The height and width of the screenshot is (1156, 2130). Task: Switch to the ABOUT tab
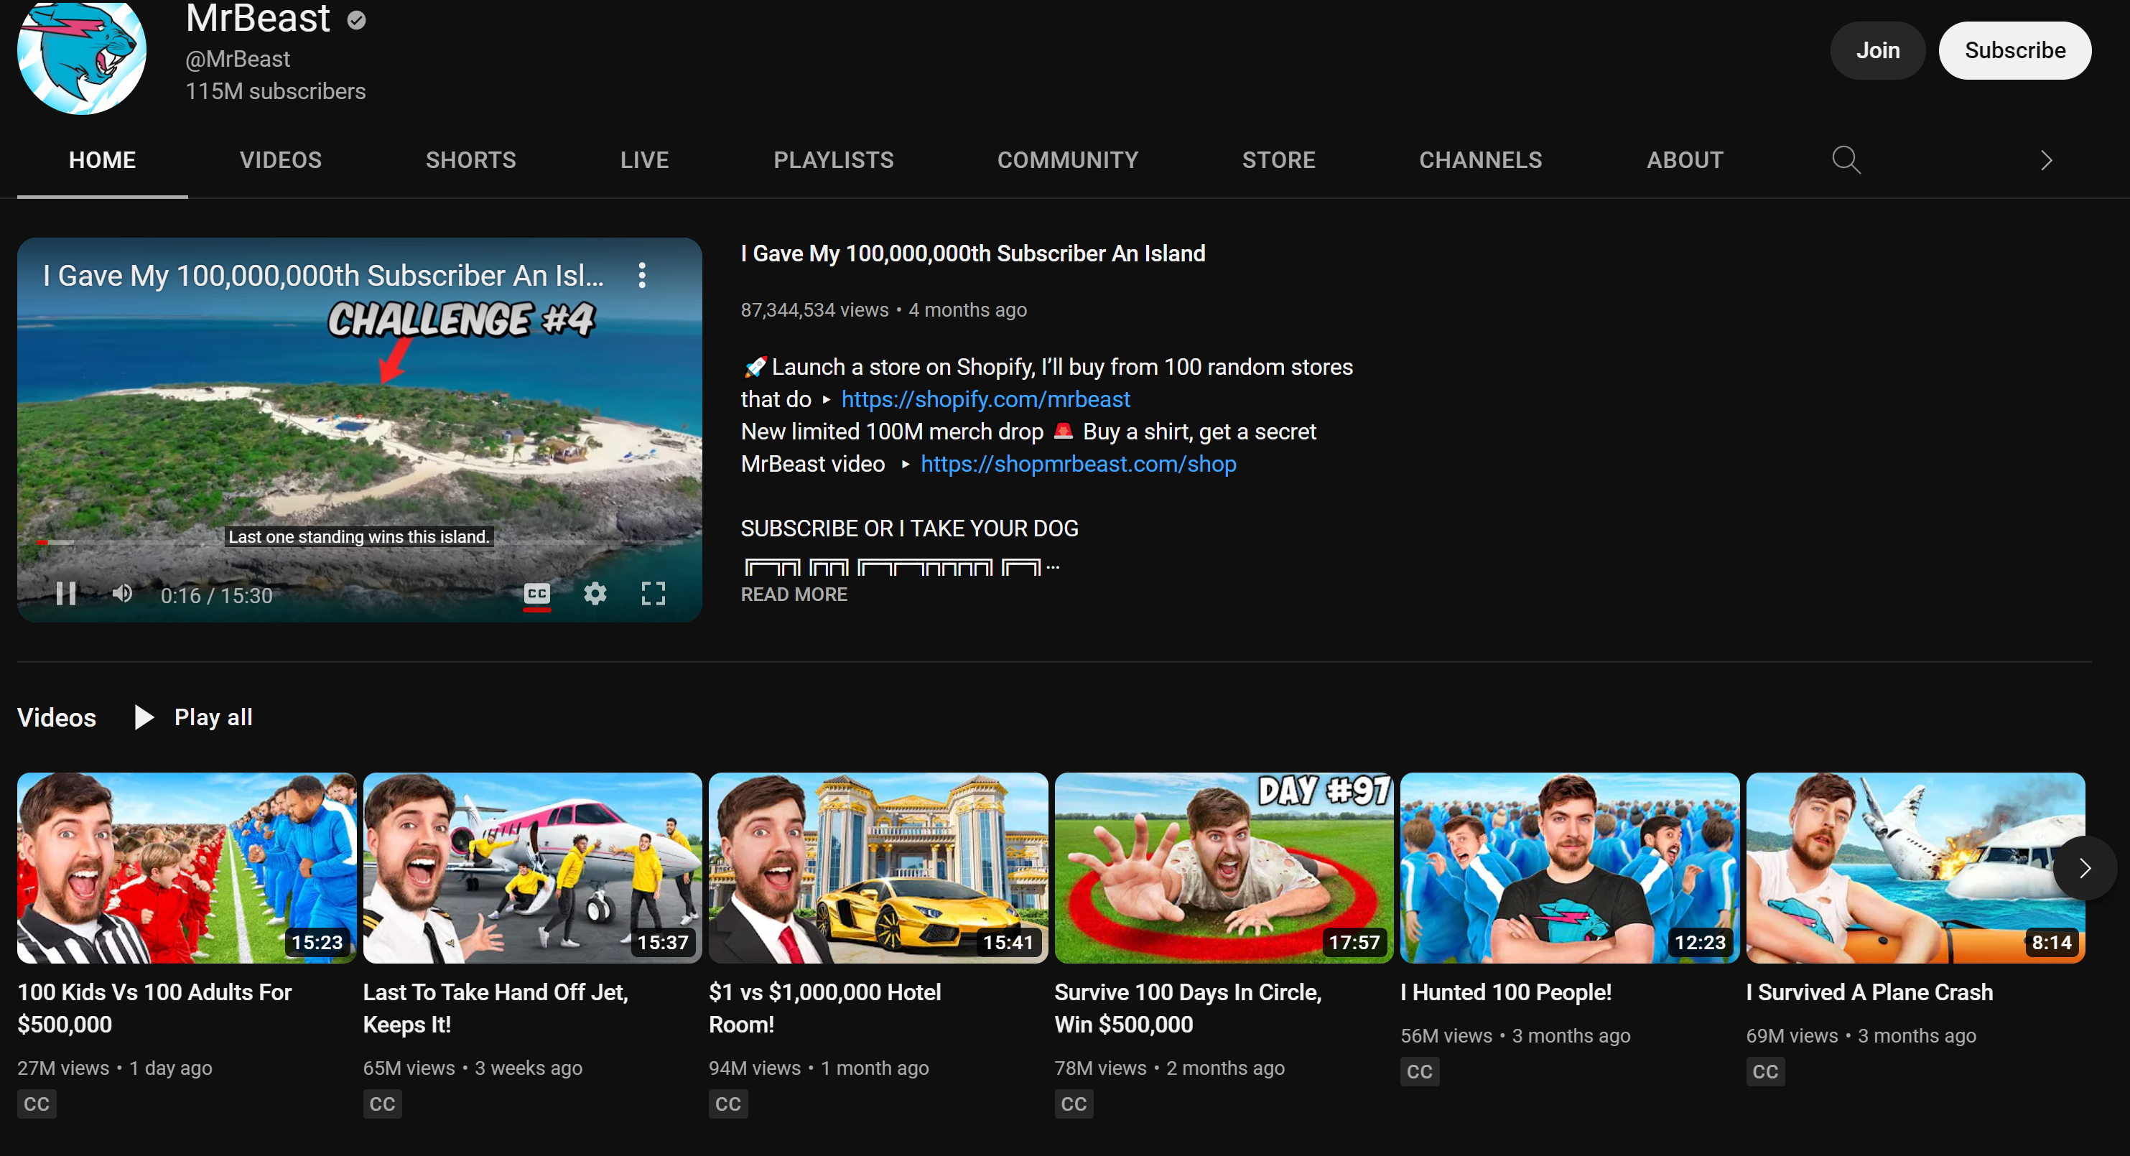pos(1685,160)
